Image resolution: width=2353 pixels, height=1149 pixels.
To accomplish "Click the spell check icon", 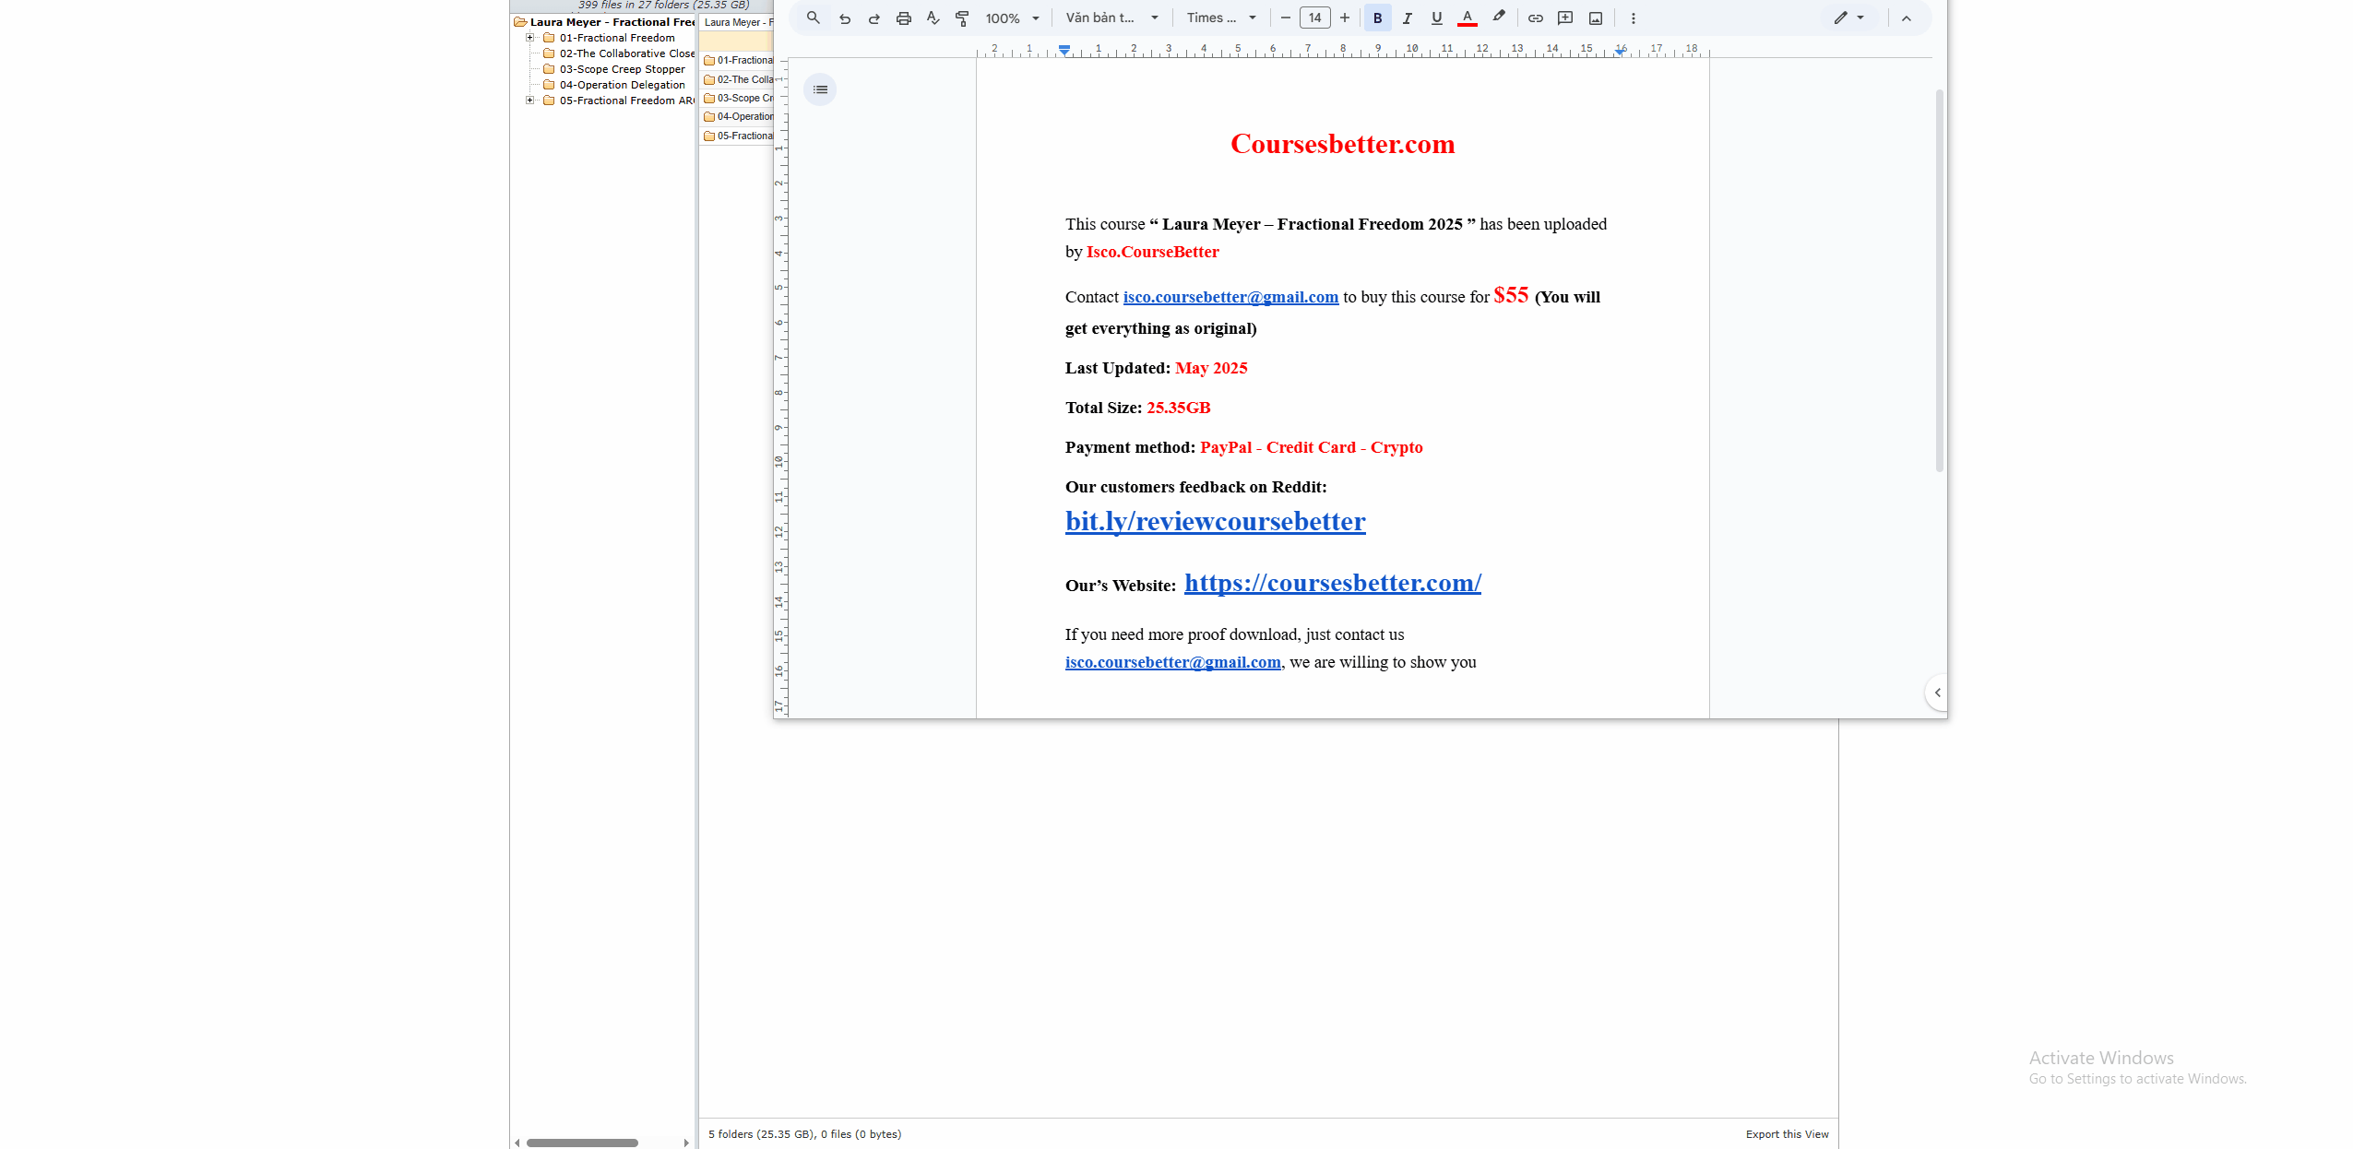I will [x=933, y=18].
